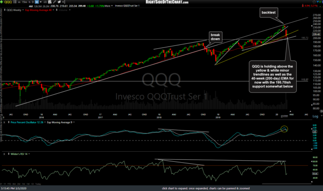Select the 'Today' range button

pyautogui.click(x=38, y=184)
